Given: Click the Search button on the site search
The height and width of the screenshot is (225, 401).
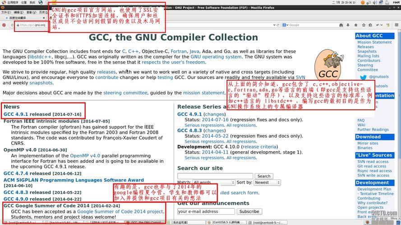Looking at the screenshot, I should [264, 176].
